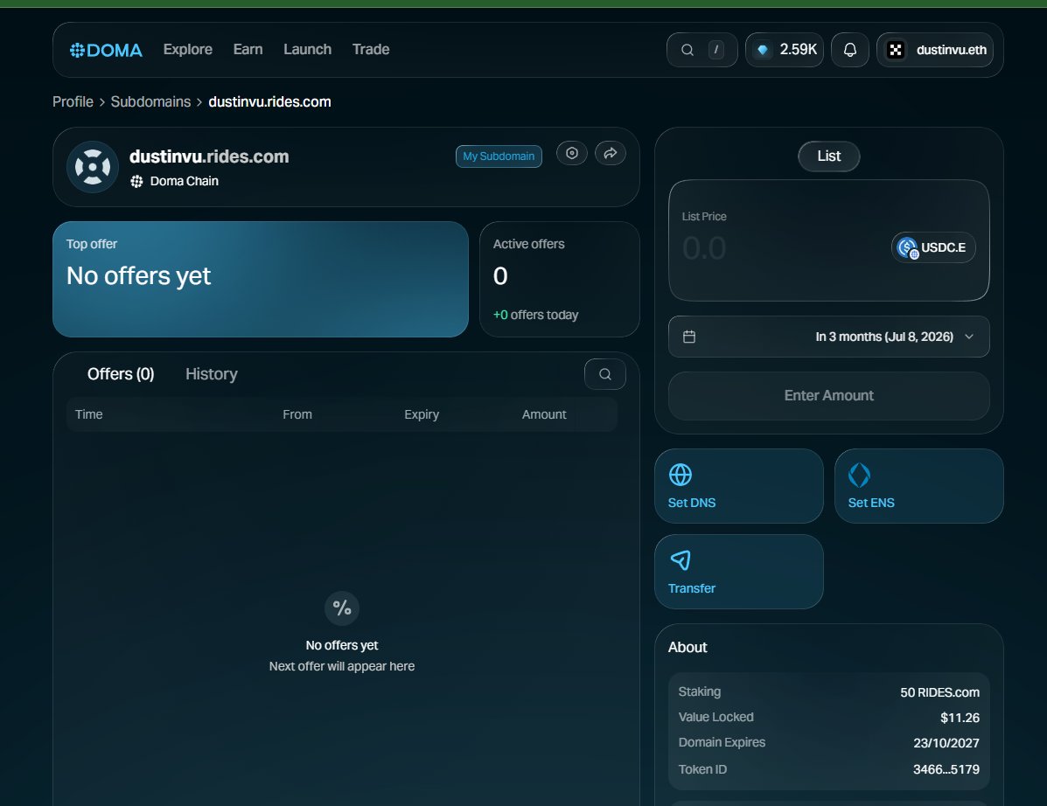The width and height of the screenshot is (1047, 806).
Task: Click the ENS diamond icon
Action: point(859,475)
